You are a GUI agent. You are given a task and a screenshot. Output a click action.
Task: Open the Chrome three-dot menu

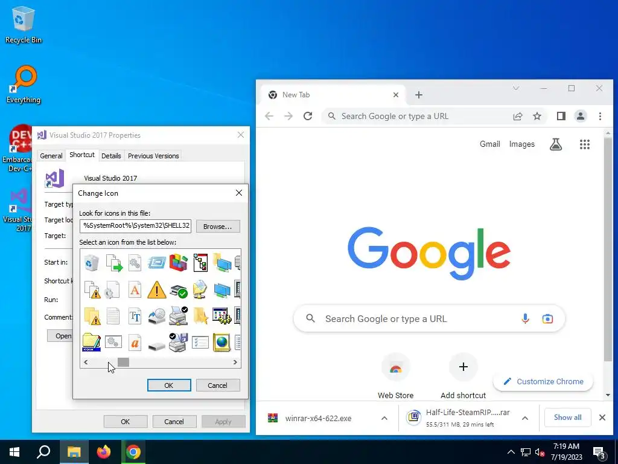pos(600,116)
